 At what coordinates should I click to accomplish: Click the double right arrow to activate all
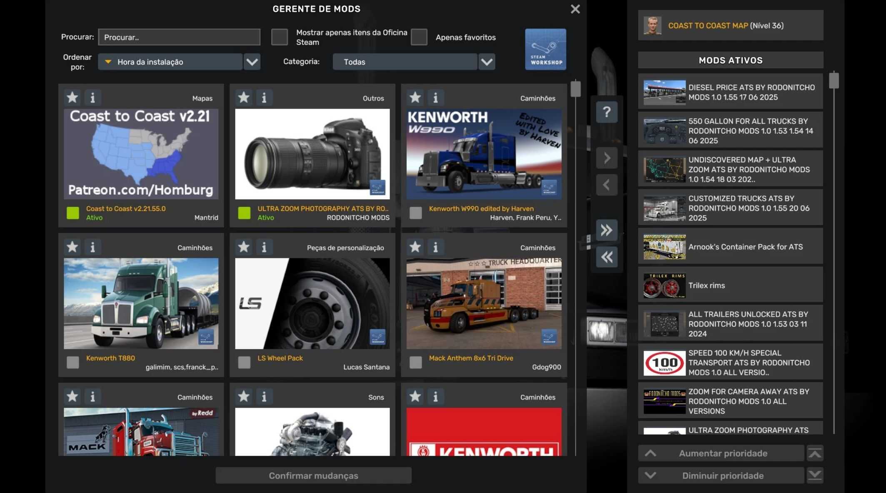(606, 230)
